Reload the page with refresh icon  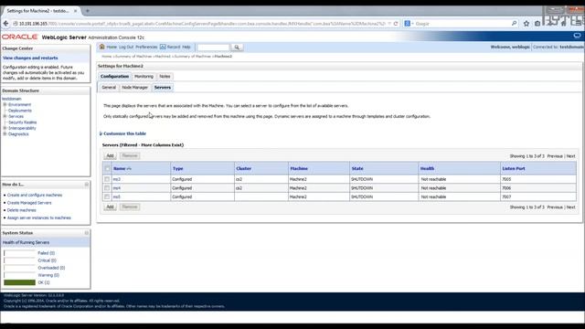pyautogui.click(x=396, y=24)
